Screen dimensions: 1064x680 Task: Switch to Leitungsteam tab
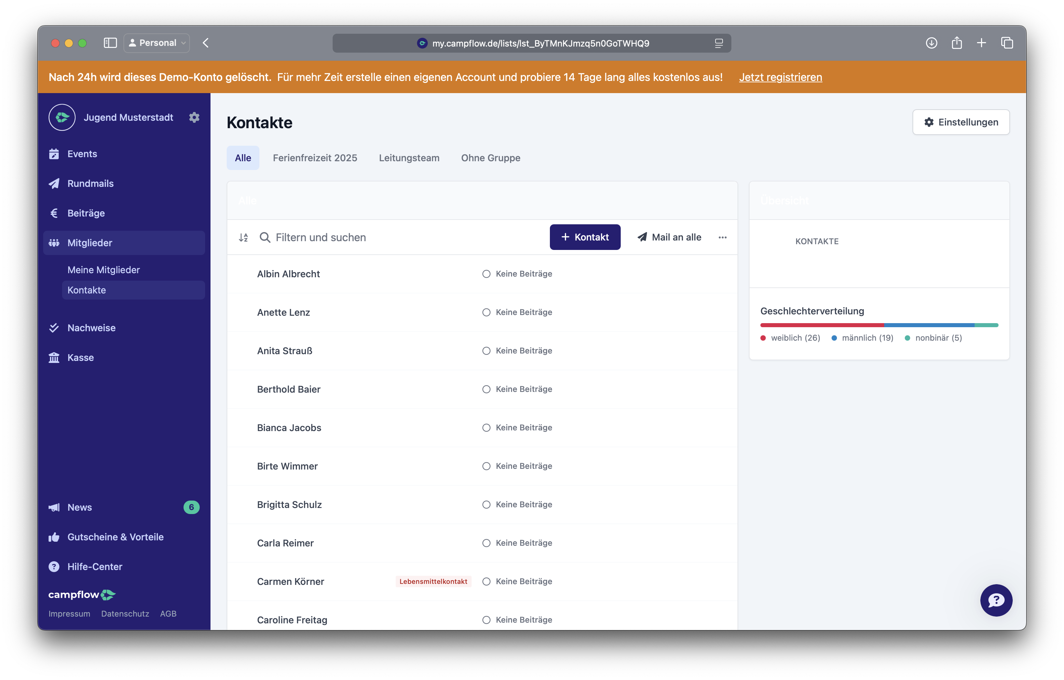click(409, 158)
